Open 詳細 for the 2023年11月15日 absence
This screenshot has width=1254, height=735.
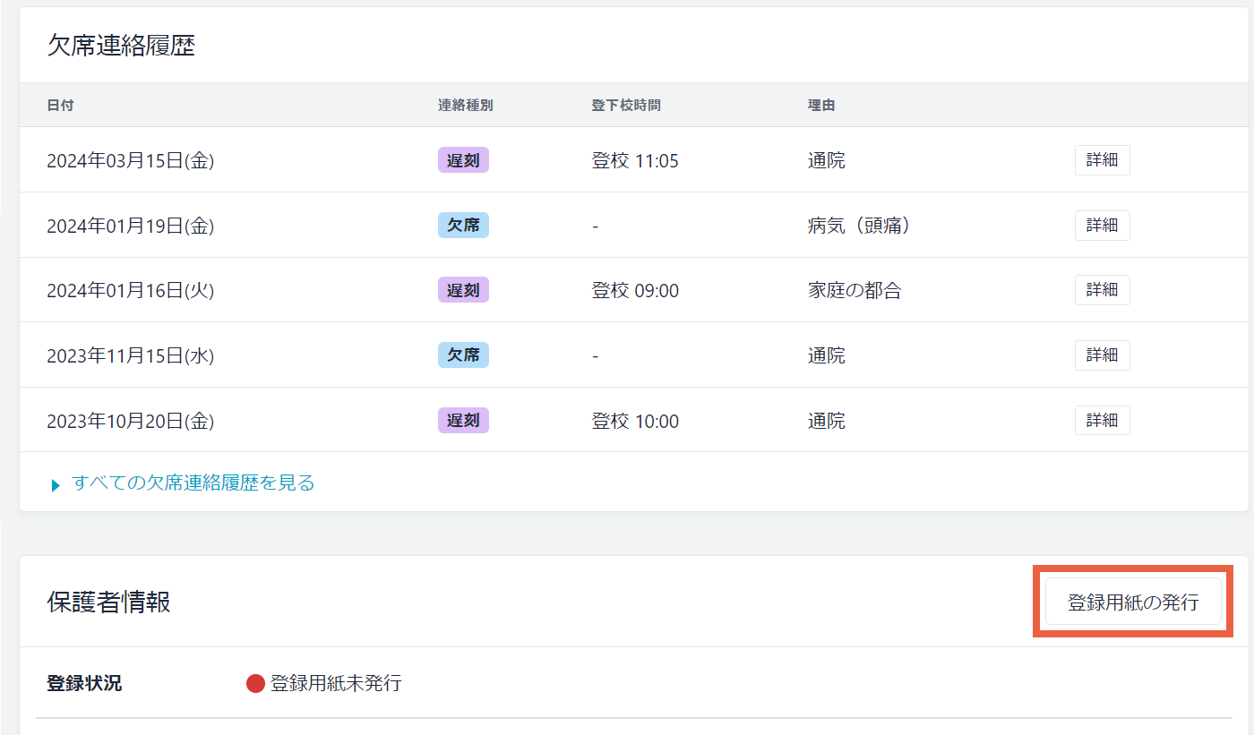tap(1102, 355)
